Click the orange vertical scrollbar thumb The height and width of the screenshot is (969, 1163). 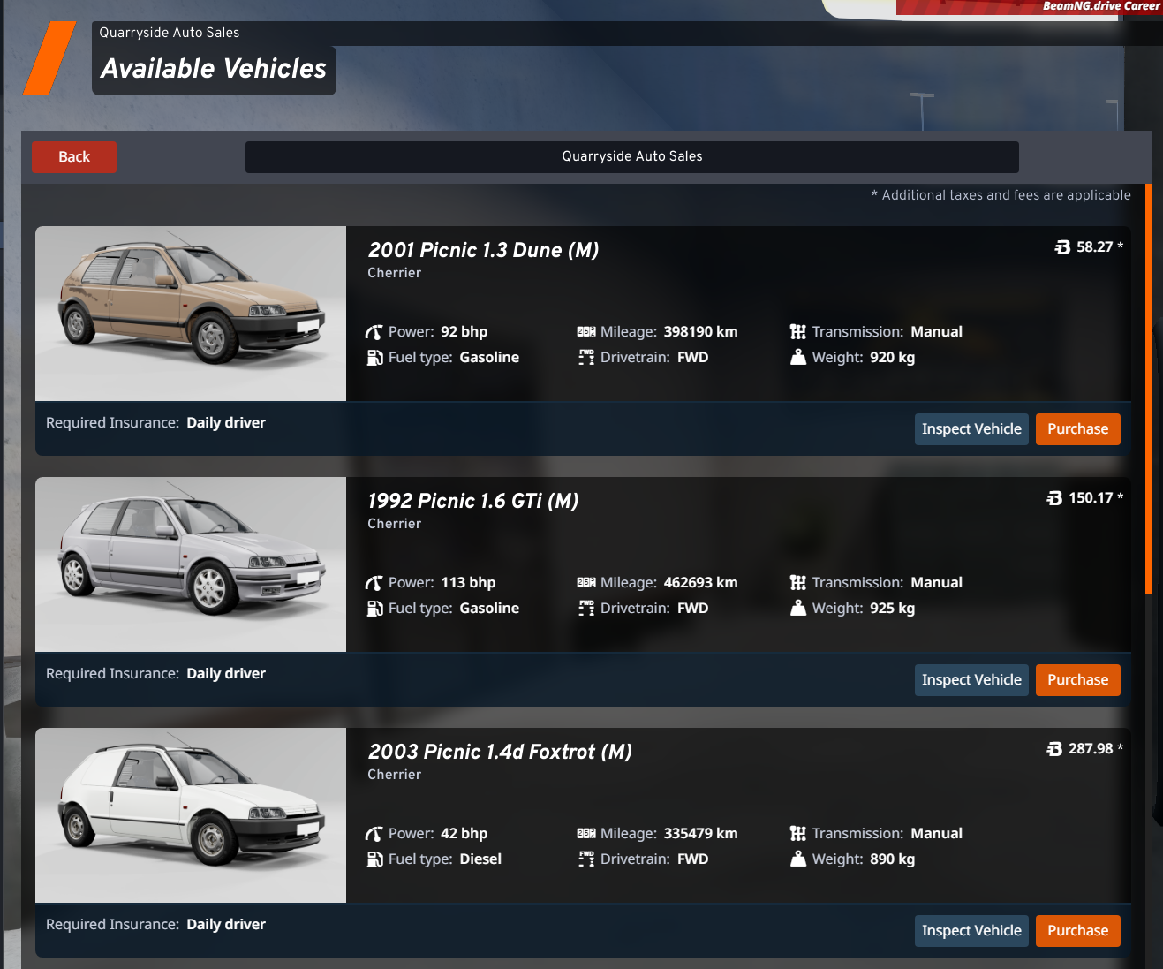[1148, 389]
